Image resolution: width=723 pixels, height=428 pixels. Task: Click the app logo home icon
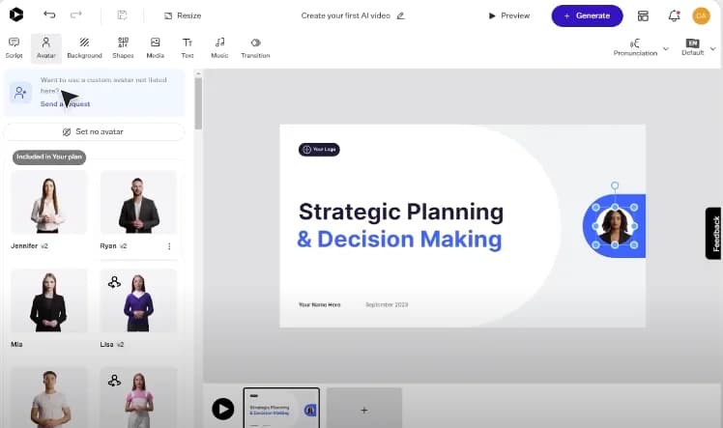point(15,14)
